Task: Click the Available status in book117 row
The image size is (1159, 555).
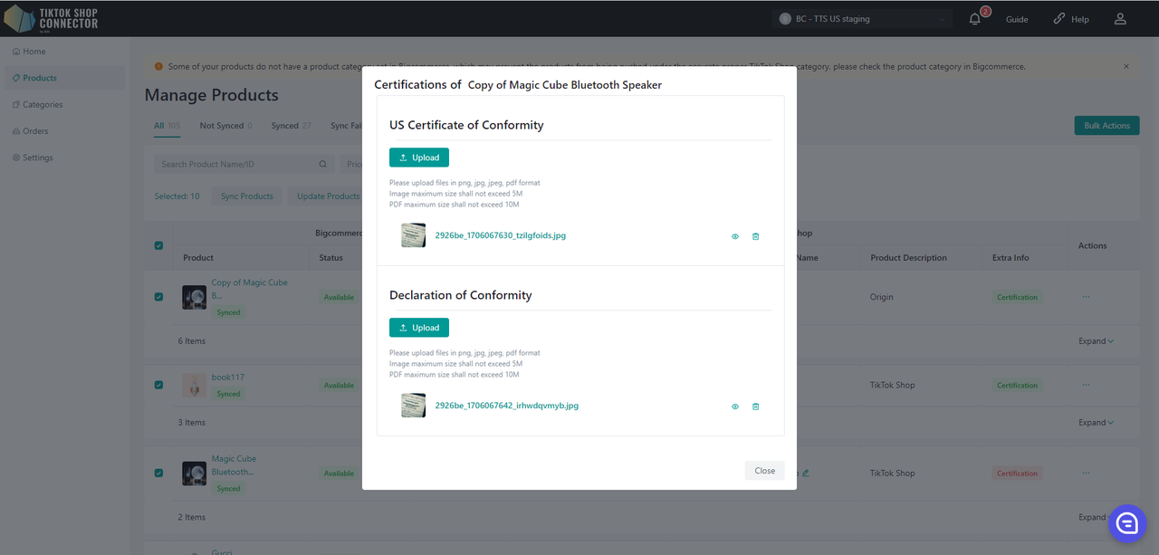Action: point(339,385)
